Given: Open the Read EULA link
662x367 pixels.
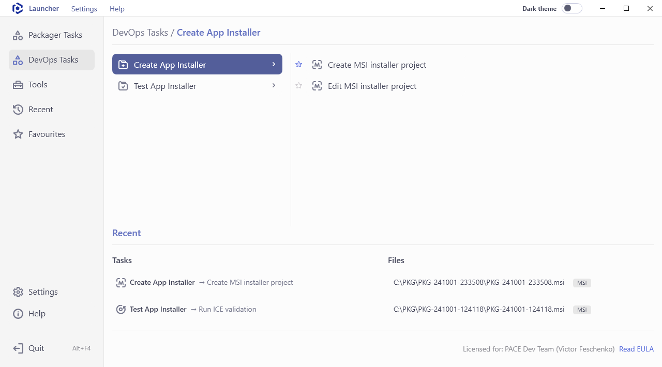Looking at the screenshot, I should click(636, 349).
